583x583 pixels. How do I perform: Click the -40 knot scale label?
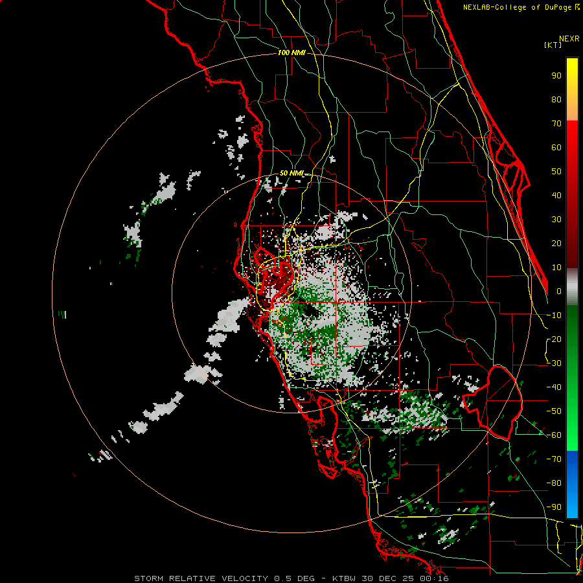click(554, 387)
